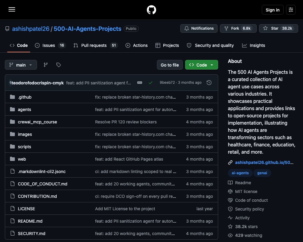
Task: Click the Go to file button
Action: (170, 65)
